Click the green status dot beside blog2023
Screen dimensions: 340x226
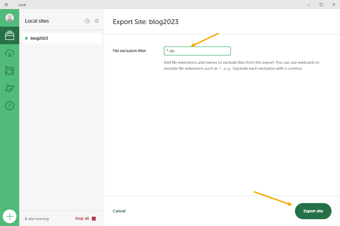coord(26,38)
